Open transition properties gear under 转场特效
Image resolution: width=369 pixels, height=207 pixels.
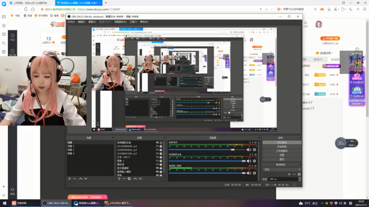(299, 174)
